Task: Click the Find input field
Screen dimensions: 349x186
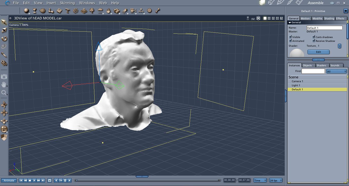Action: pos(313,71)
